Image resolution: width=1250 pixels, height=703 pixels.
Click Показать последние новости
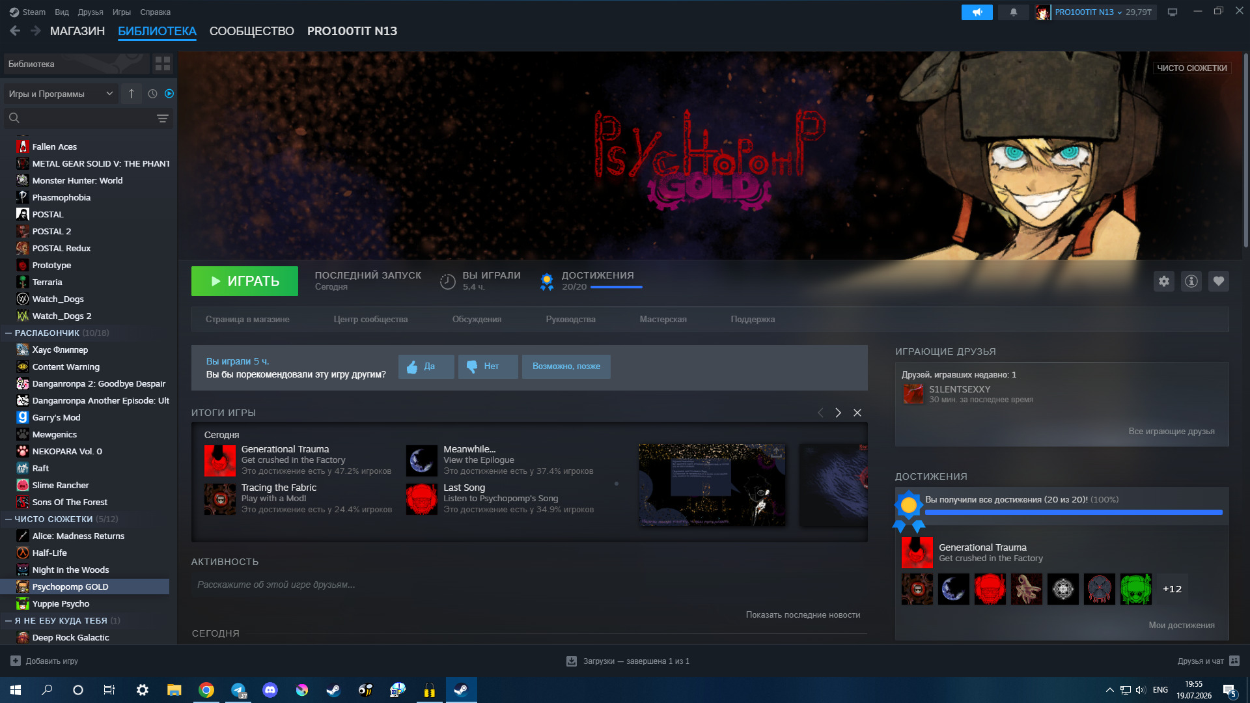(x=803, y=615)
